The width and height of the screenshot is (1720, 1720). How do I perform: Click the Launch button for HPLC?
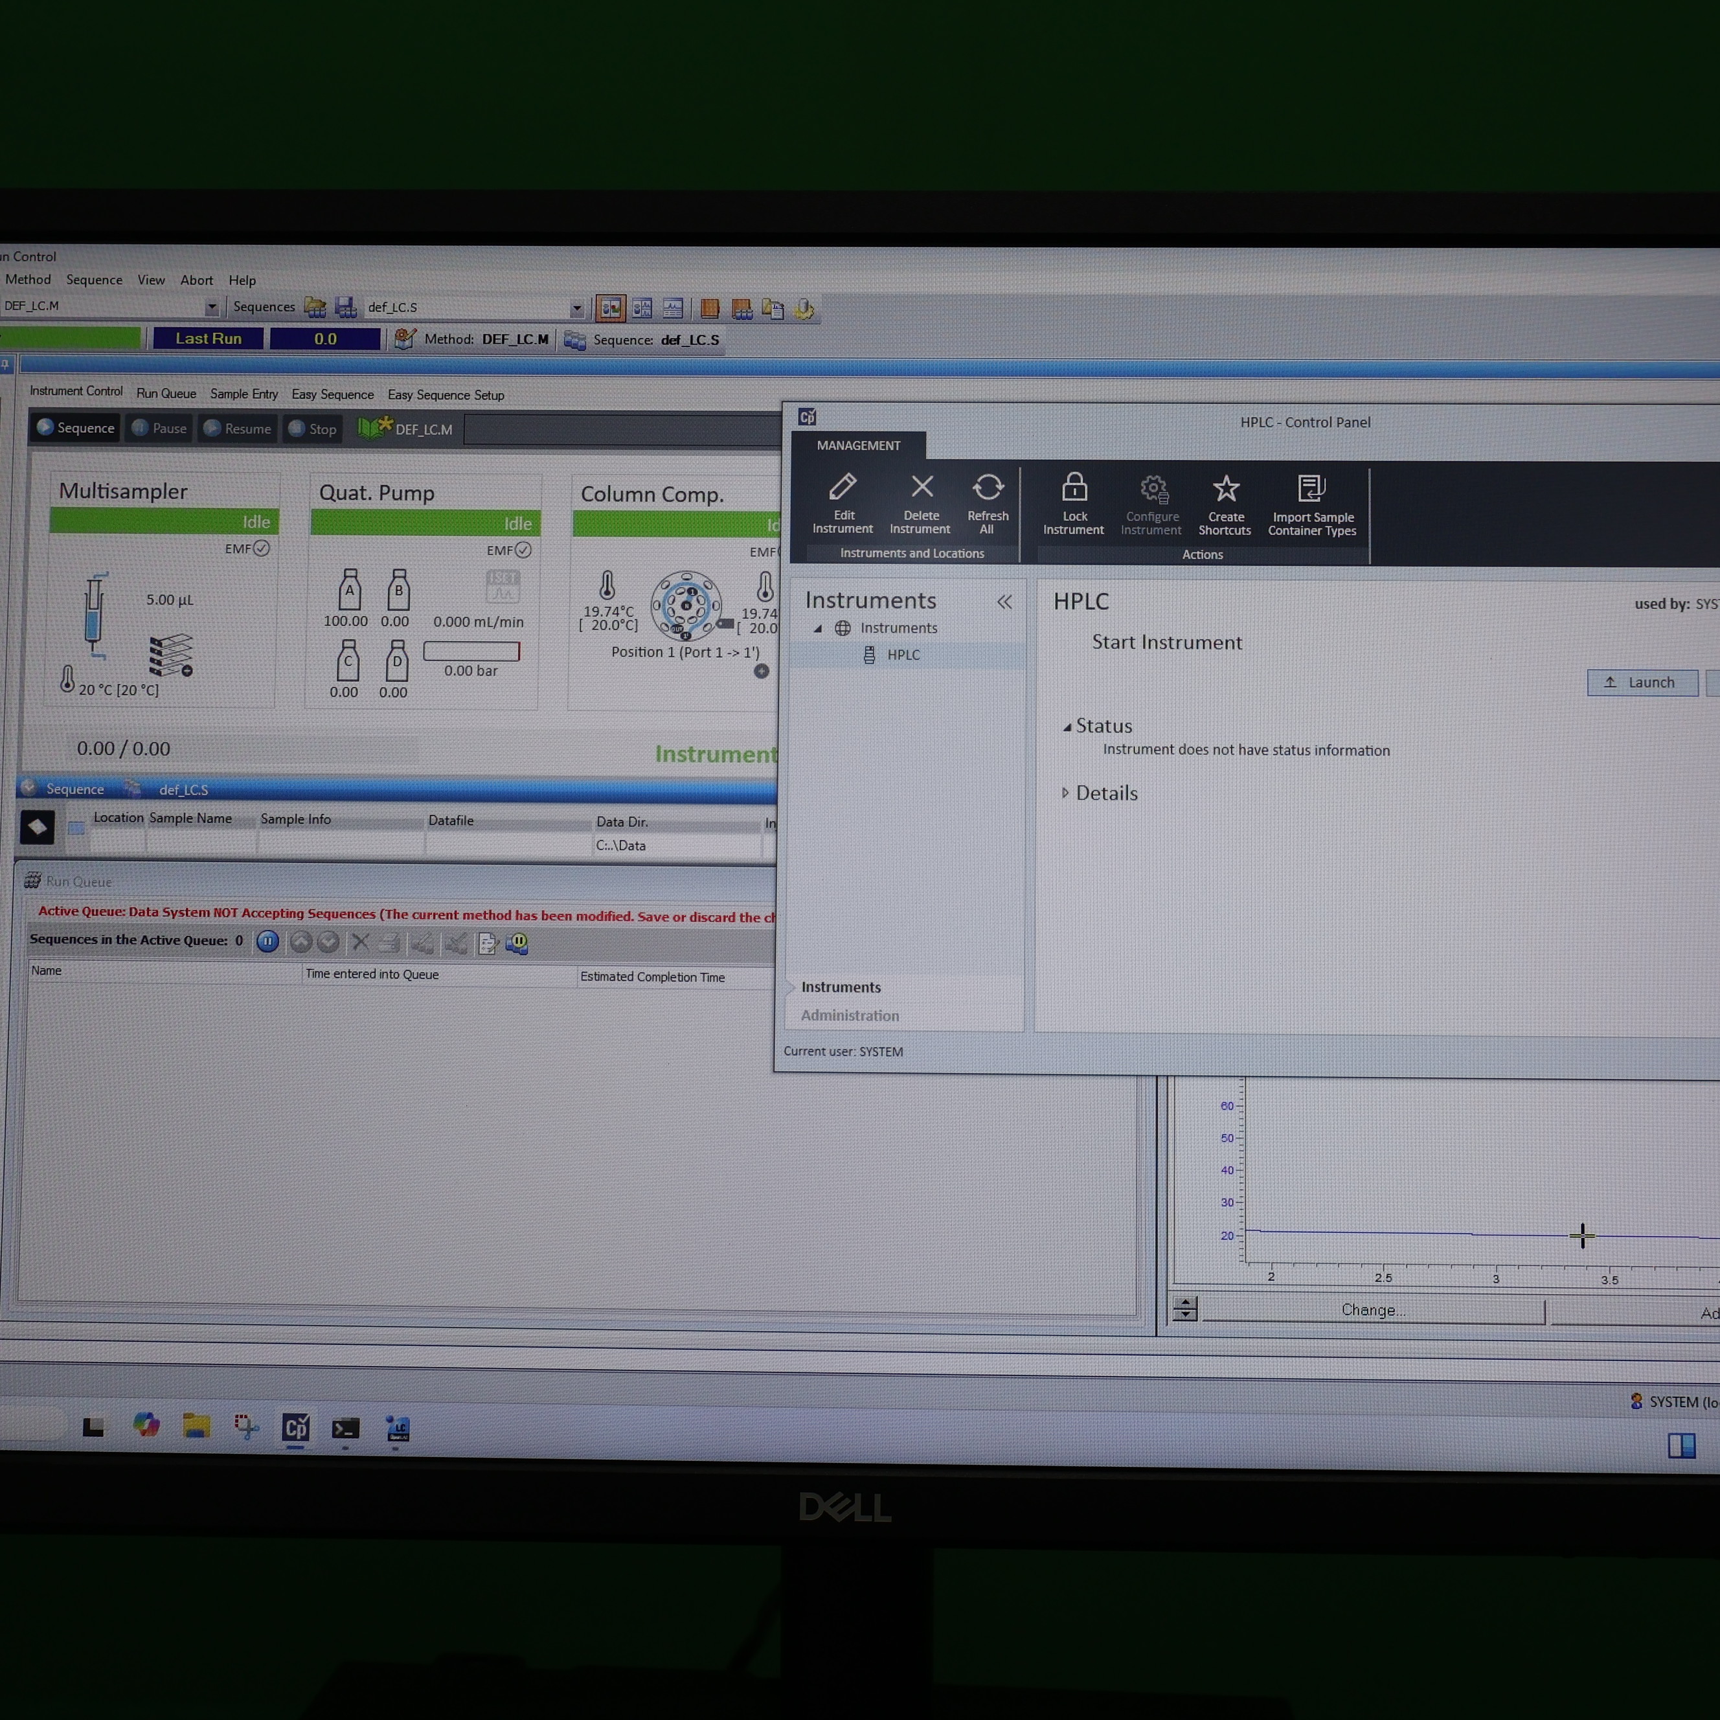coord(1642,682)
